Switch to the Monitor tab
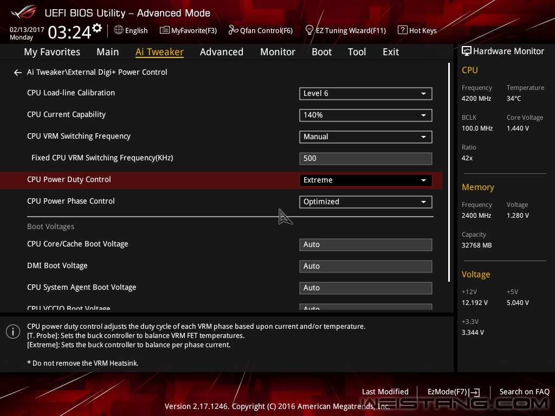The image size is (555, 416). pyautogui.click(x=278, y=52)
